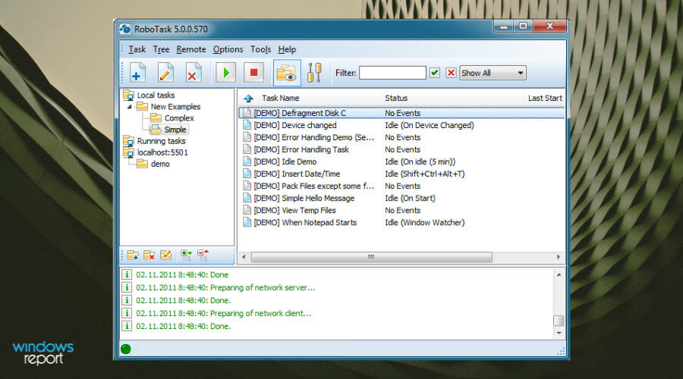Click the delete folder icon below tree
This screenshot has width=683, height=379.
tap(150, 255)
